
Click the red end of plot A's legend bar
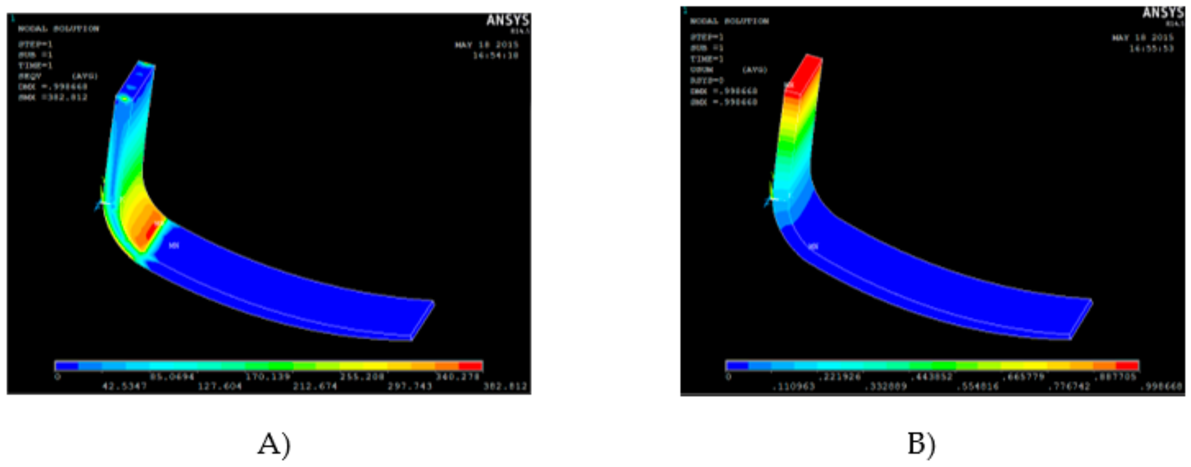471,366
